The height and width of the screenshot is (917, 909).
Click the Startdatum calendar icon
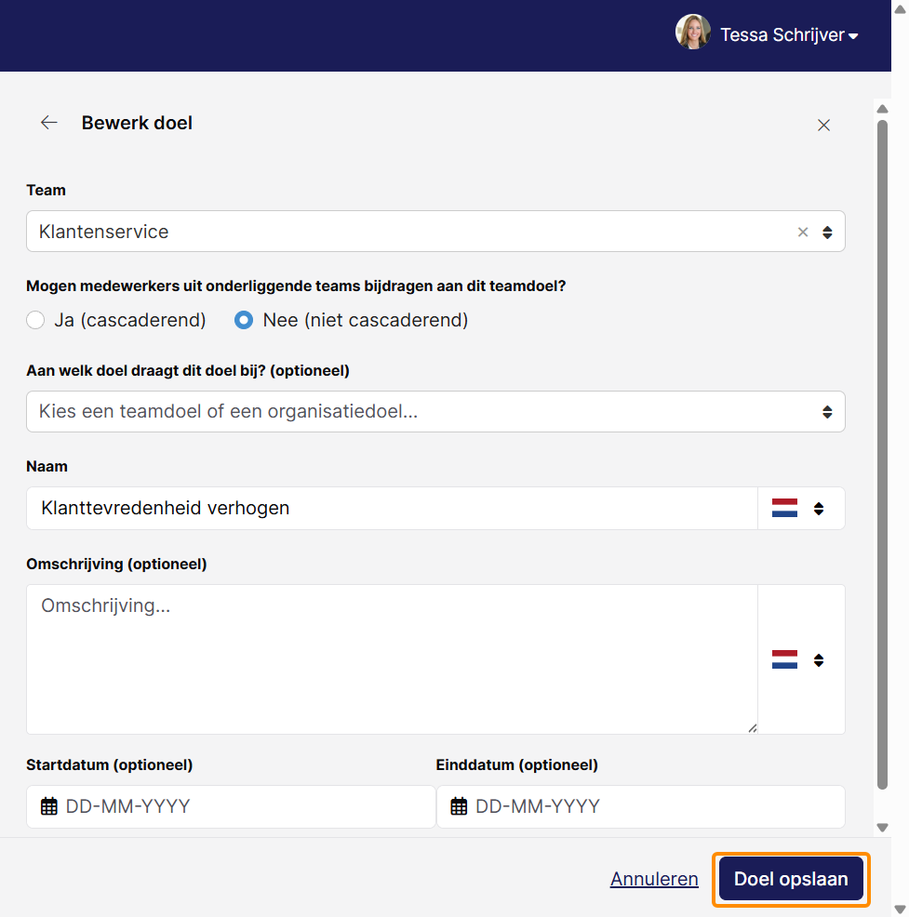(49, 806)
